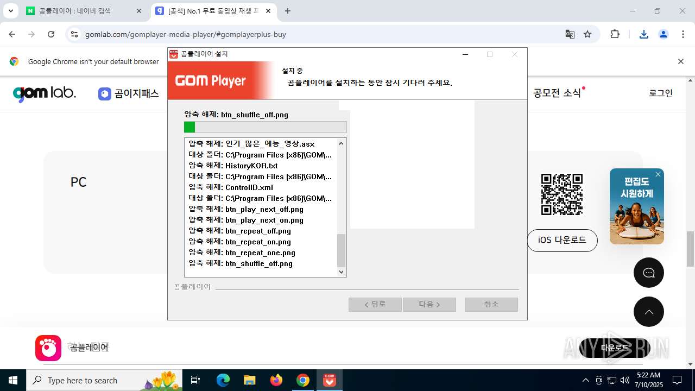The height and width of the screenshot is (391, 695).
Task: Open the network icon in tray
Action: pos(612,380)
